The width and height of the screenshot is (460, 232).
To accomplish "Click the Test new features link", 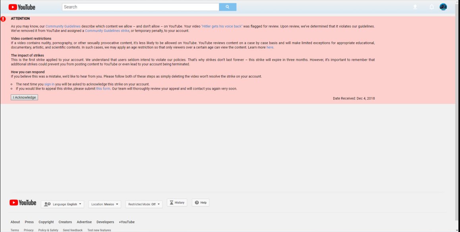I will click(99, 230).
